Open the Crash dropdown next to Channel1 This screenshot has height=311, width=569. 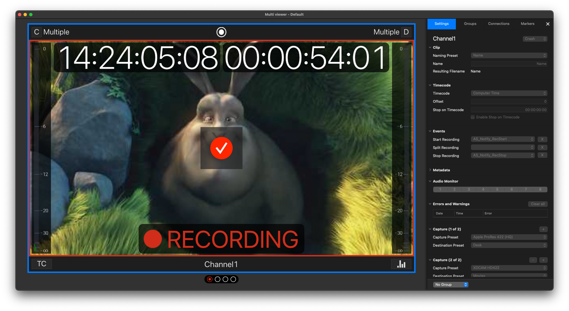pyautogui.click(x=535, y=39)
